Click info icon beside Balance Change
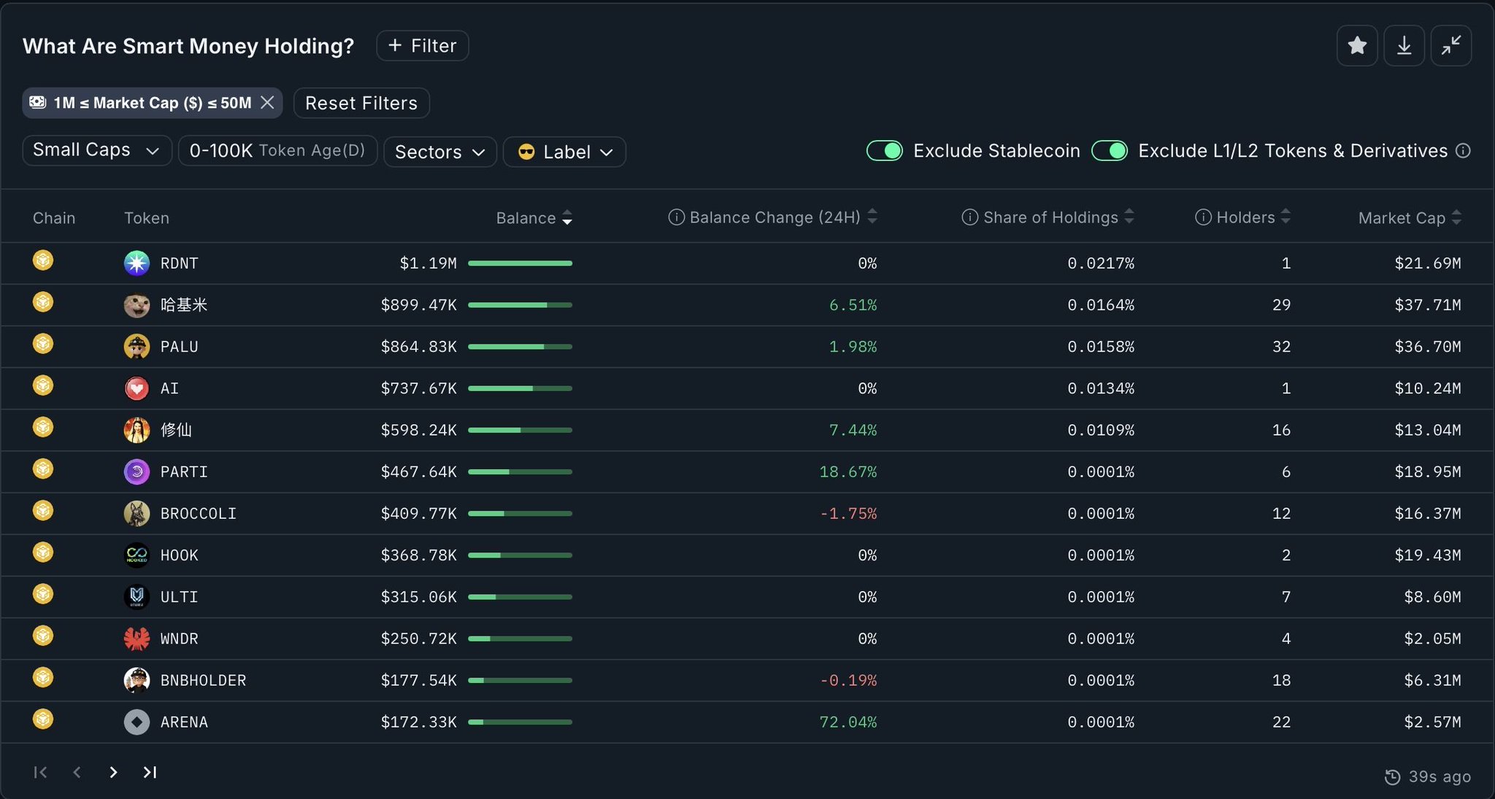 coord(677,217)
